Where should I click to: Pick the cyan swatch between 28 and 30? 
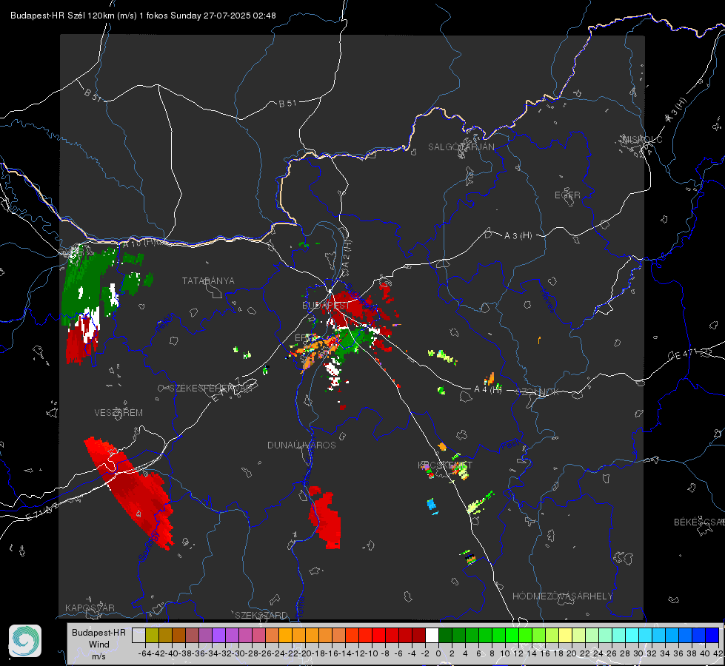[632, 635]
